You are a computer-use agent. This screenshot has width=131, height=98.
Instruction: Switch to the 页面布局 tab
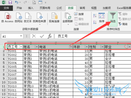coord(45,8)
